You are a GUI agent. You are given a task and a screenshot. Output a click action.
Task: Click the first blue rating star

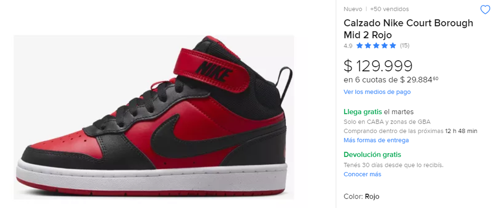coord(360,46)
